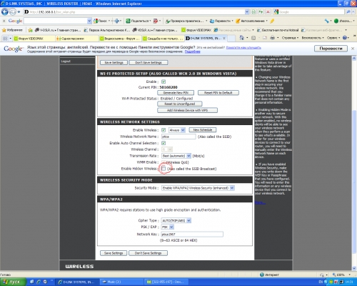This screenshot has height=286, width=357.
Task: Open the Help question mark icon
Action: (x=345, y=38)
